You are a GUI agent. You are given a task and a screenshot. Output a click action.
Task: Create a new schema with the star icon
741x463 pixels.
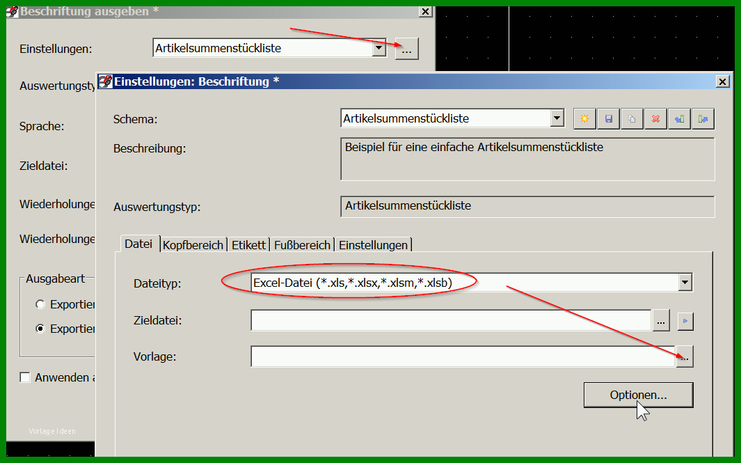[x=584, y=118]
